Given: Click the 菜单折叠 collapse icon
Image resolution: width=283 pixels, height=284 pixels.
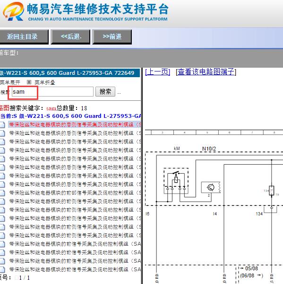Looking at the screenshot, I should pyautogui.click(x=29, y=82).
